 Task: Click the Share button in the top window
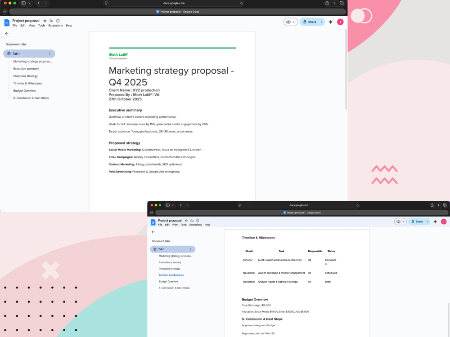[x=310, y=22]
